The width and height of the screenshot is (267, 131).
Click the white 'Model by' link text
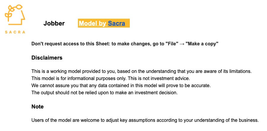tap(93, 23)
